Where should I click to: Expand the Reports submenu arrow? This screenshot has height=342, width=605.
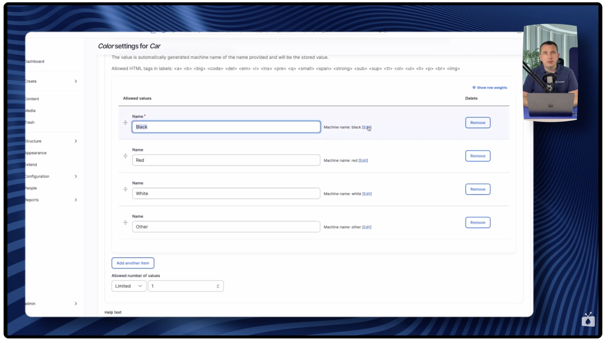[x=76, y=200]
